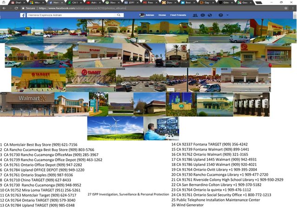Image resolution: width=297 pixels, height=217 pixels.
Task: Click the Facebook logo icon
Action: tap(23, 15)
